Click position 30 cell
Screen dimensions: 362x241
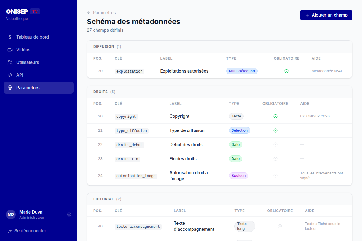tap(100, 71)
